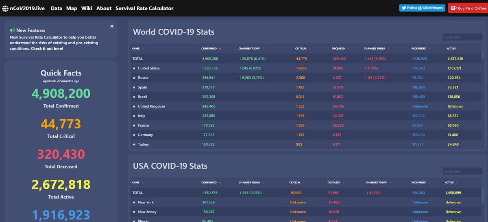Open the Map page
Image resolution: width=488 pixels, height=222 pixels.
[x=72, y=8]
